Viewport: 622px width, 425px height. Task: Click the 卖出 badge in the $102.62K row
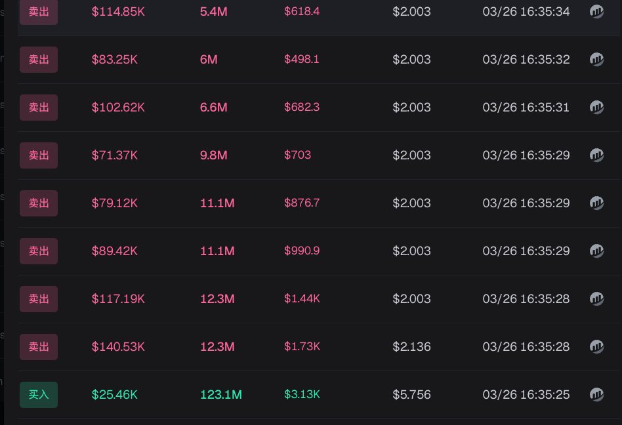coord(39,108)
